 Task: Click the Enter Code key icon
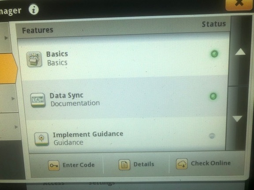pyautogui.click(x=54, y=165)
